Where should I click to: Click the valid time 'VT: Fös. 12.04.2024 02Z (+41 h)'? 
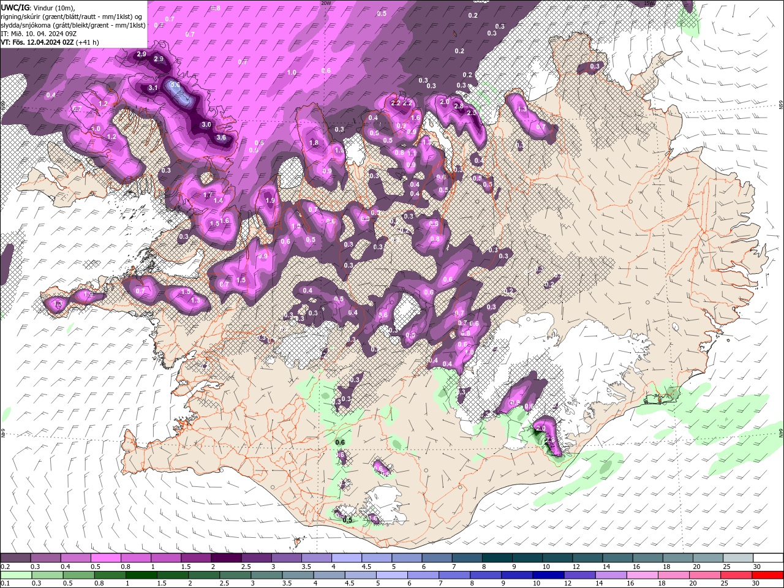pyautogui.click(x=50, y=42)
